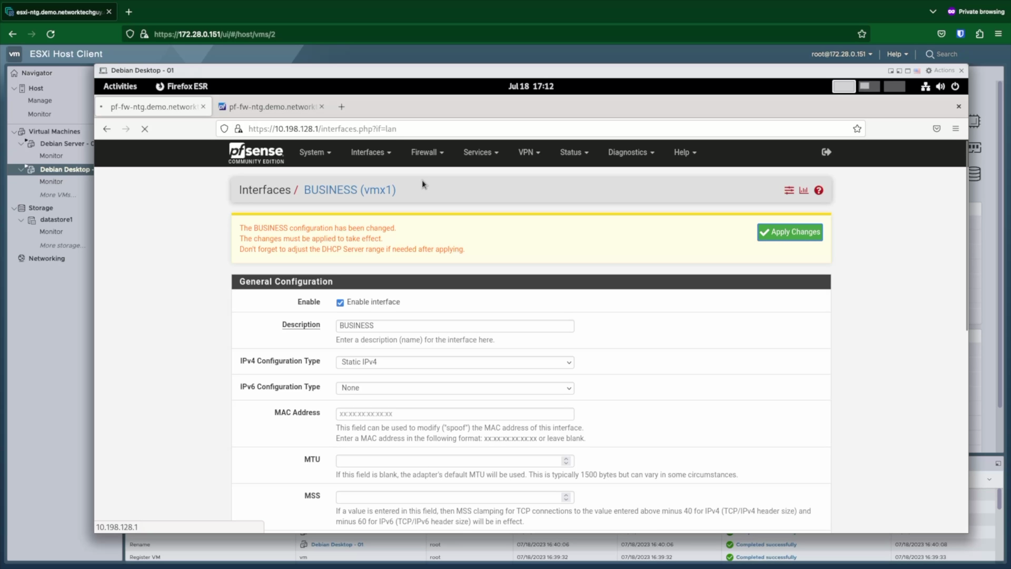Toggle the Enable interface checkbox

[x=340, y=303]
